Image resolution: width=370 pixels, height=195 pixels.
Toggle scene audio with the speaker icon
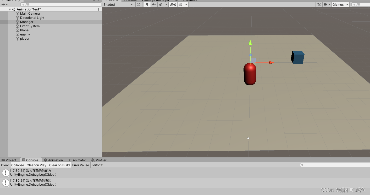point(154,4)
